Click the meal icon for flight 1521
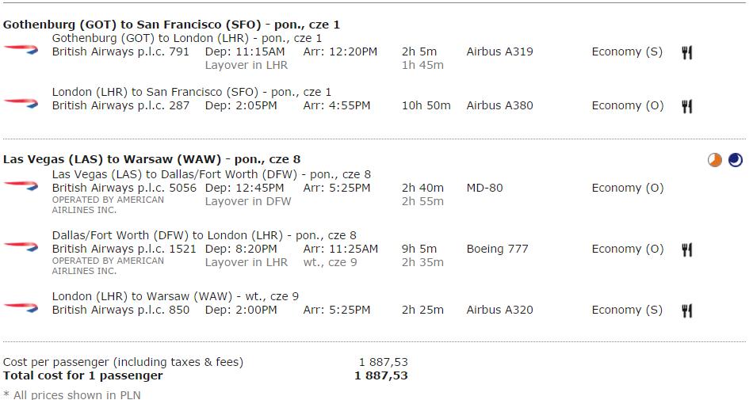The image size is (753, 400). pos(687,250)
